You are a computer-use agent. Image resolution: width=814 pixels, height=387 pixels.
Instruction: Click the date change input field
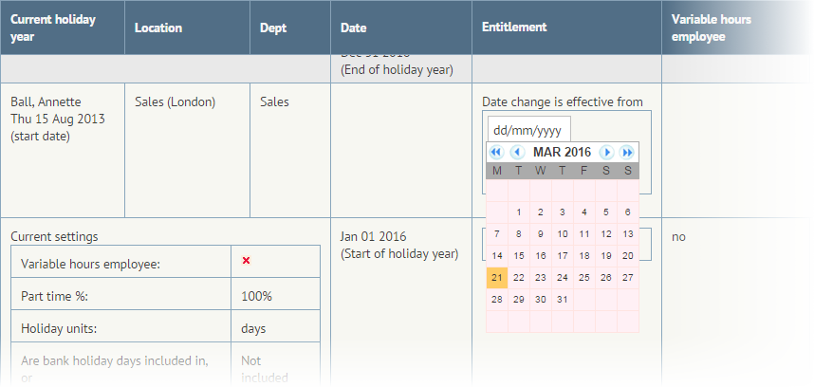pyautogui.click(x=528, y=130)
